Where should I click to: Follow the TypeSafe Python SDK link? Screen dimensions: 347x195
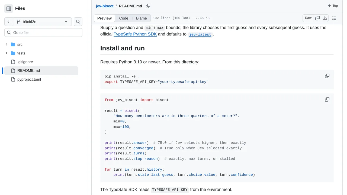tap(135, 34)
